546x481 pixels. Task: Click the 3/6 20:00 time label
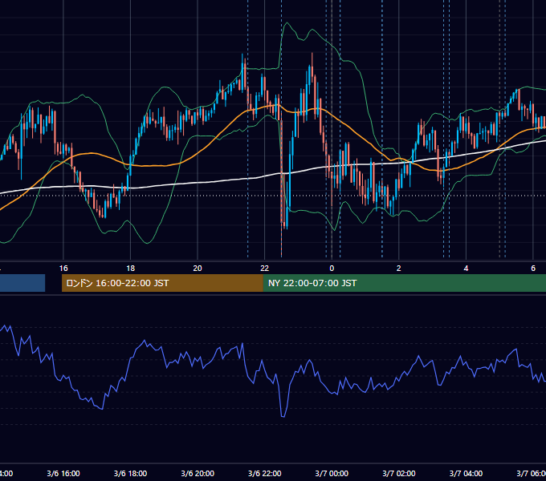coord(198,473)
